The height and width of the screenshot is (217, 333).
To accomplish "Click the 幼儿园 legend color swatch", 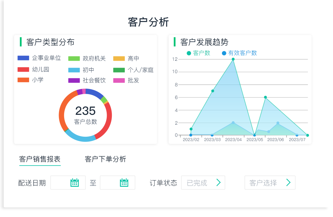I will 23,69.
